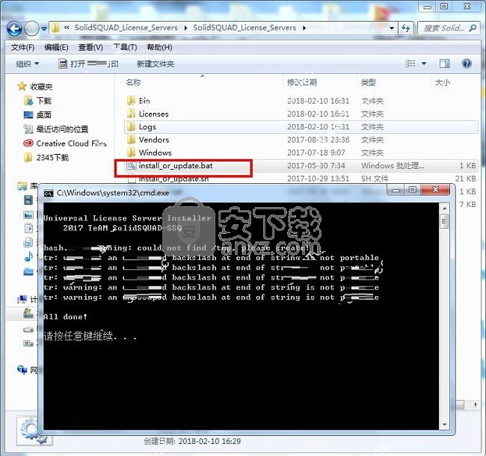Click the network icon in navigation pane
The width and height of the screenshot is (486, 456).
(22, 369)
